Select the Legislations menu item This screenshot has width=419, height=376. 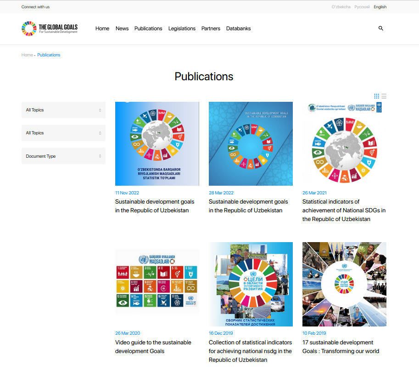coord(182,28)
